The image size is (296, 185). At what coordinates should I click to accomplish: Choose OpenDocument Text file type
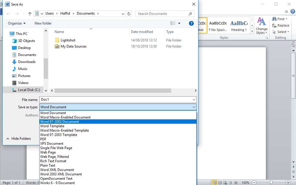[118, 178]
